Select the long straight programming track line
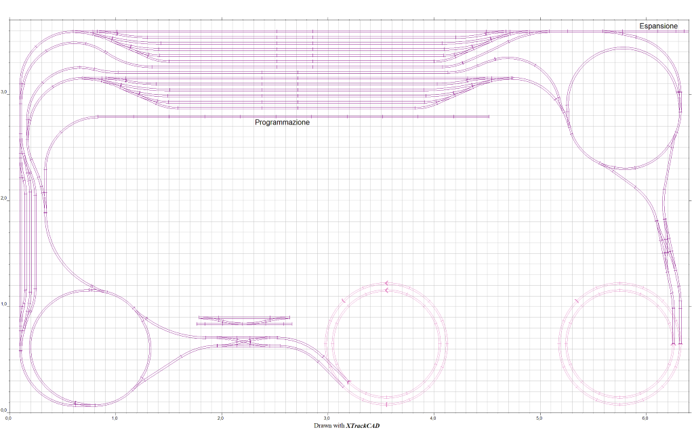This screenshot has width=694, height=430. (x=407, y=116)
